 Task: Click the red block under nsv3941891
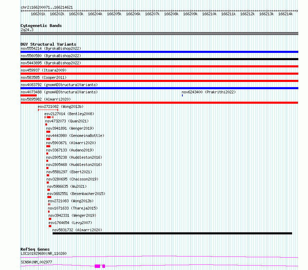coord(48,132)
